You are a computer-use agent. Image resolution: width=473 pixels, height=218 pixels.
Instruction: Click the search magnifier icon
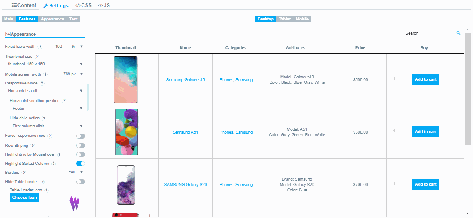click(458, 33)
